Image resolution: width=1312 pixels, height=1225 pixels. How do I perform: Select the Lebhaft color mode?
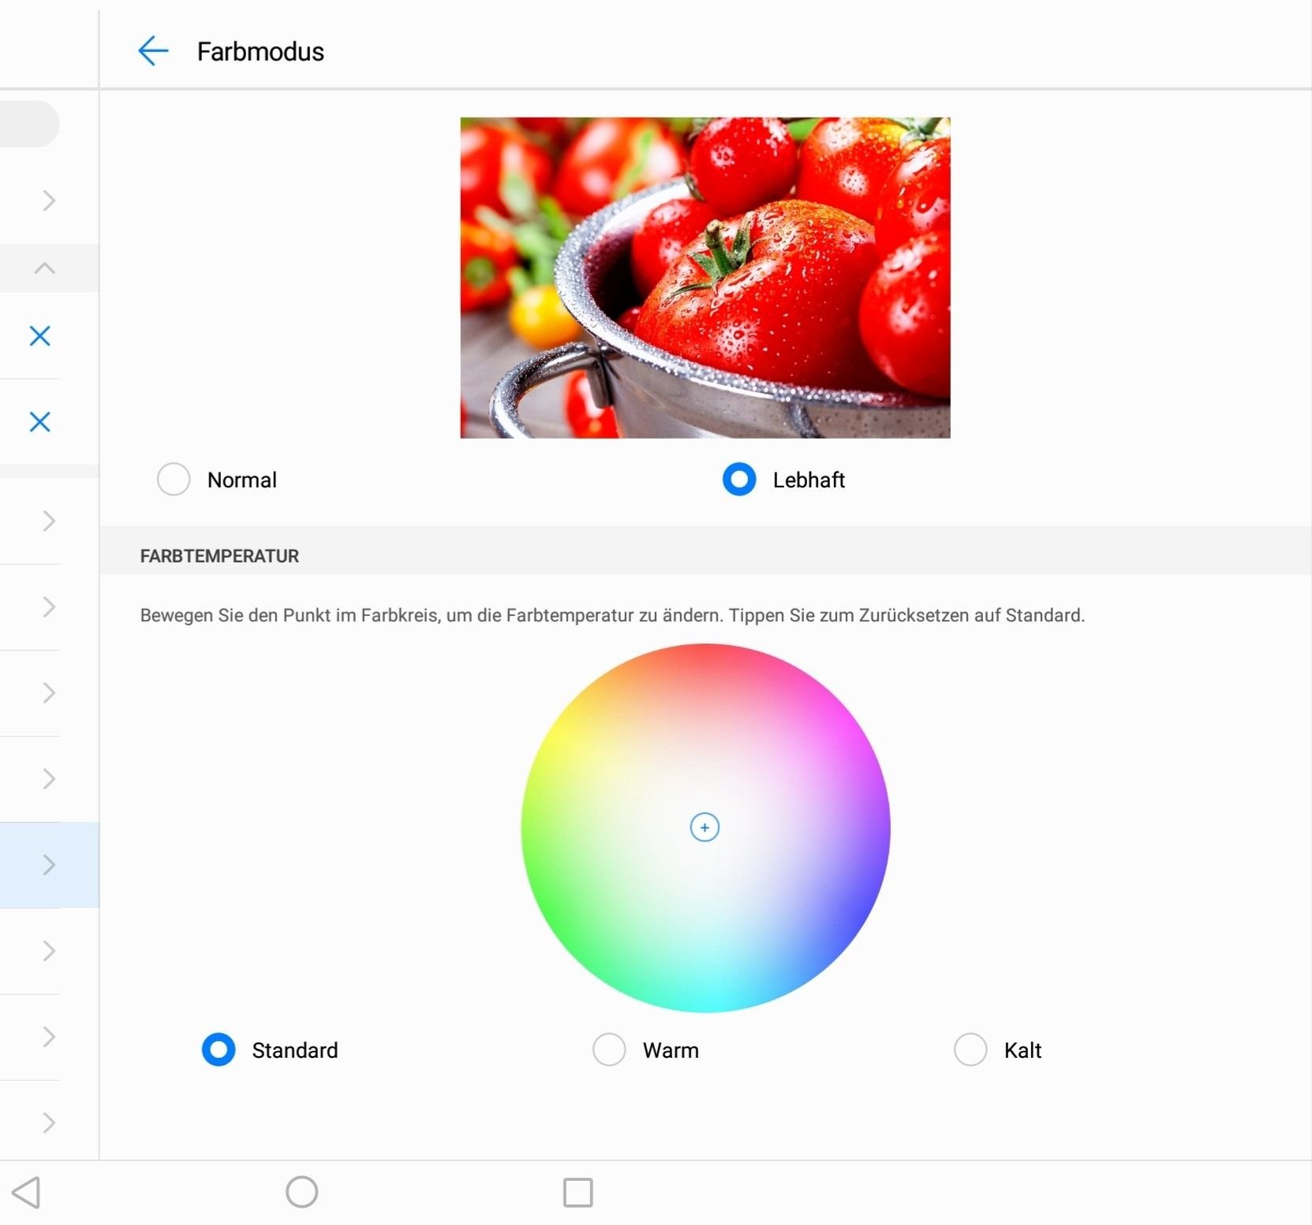point(739,480)
